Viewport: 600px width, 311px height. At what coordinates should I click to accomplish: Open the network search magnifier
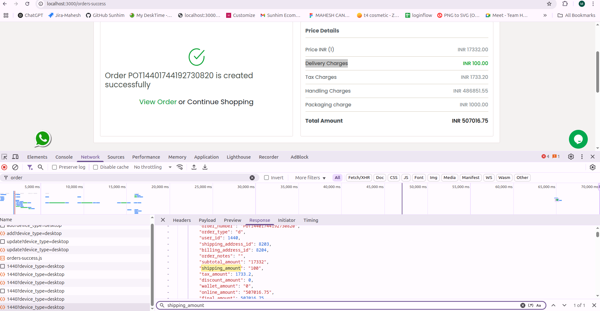point(40,167)
